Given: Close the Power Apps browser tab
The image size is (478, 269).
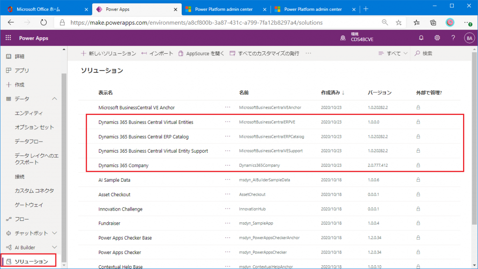Looking at the screenshot, I should (176, 9).
